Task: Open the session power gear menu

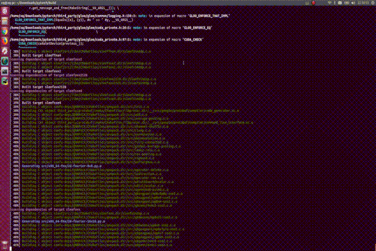Action: click(x=372, y=3)
